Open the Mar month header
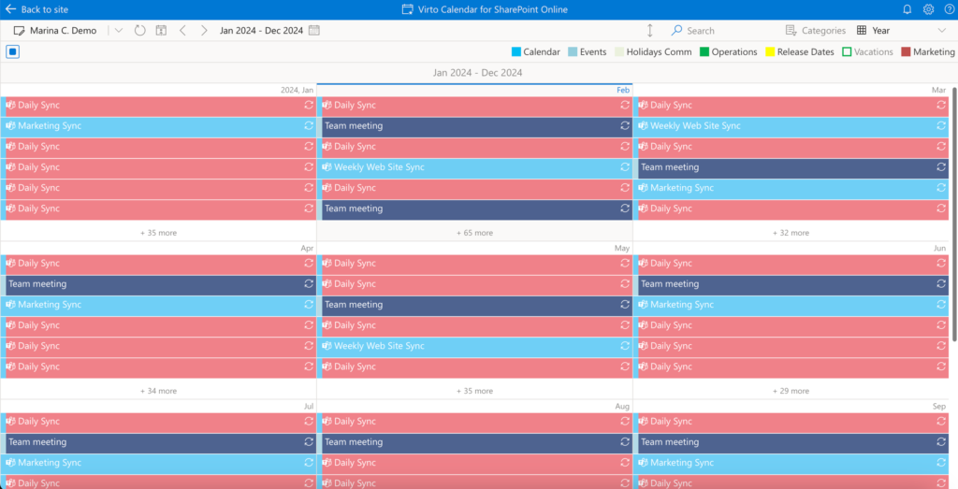Viewport: 958px width, 489px height. (x=939, y=90)
